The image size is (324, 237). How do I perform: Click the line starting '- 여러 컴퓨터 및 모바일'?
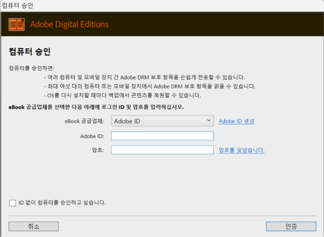[144, 77]
